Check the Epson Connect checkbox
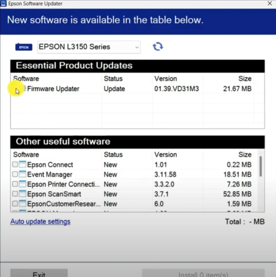This screenshot has height=277, width=276. coord(15,165)
